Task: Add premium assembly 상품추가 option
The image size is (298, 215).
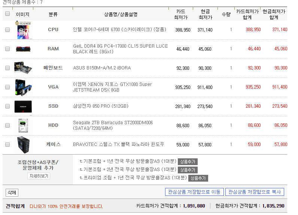Action: 198,178
